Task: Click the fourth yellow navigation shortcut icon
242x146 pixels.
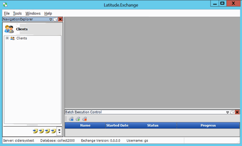Action: point(53,131)
